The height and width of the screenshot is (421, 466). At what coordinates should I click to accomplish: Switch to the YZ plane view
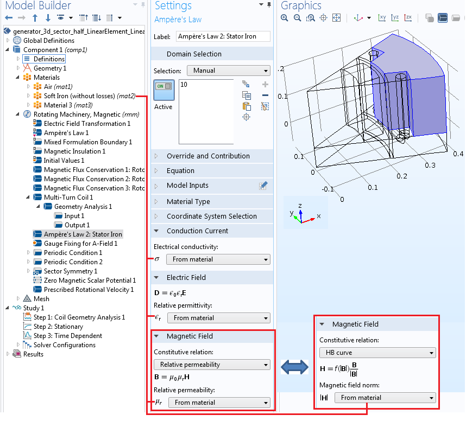tap(395, 18)
